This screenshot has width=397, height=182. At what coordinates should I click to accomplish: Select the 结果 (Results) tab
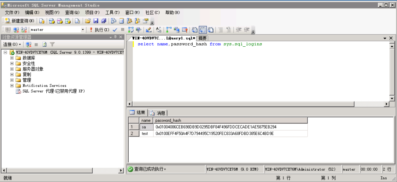138,113
